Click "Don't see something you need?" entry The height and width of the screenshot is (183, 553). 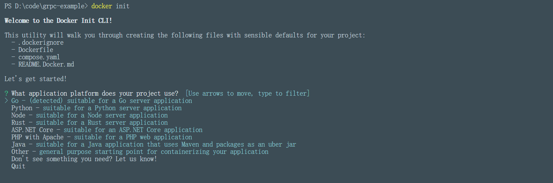[x=84, y=159]
